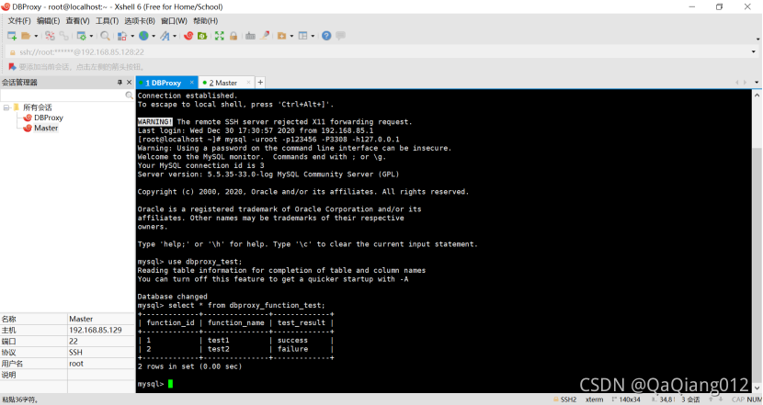Click the color scheme toolbar icon
This screenshot has width=763, height=405.
[x=122, y=36]
